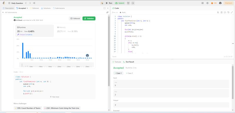Open the layout manager icon
Image resolution: width=235 pixels, height=113 pixels.
(x=202, y=3)
